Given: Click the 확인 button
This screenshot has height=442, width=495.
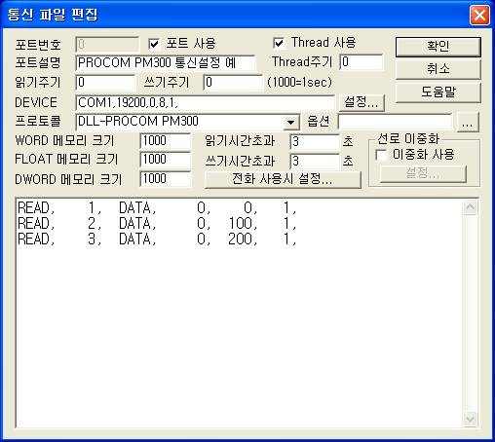Looking at the screenshot, I should (x=438, y=47).
